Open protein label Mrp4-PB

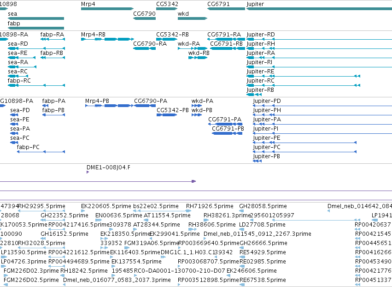97,101
